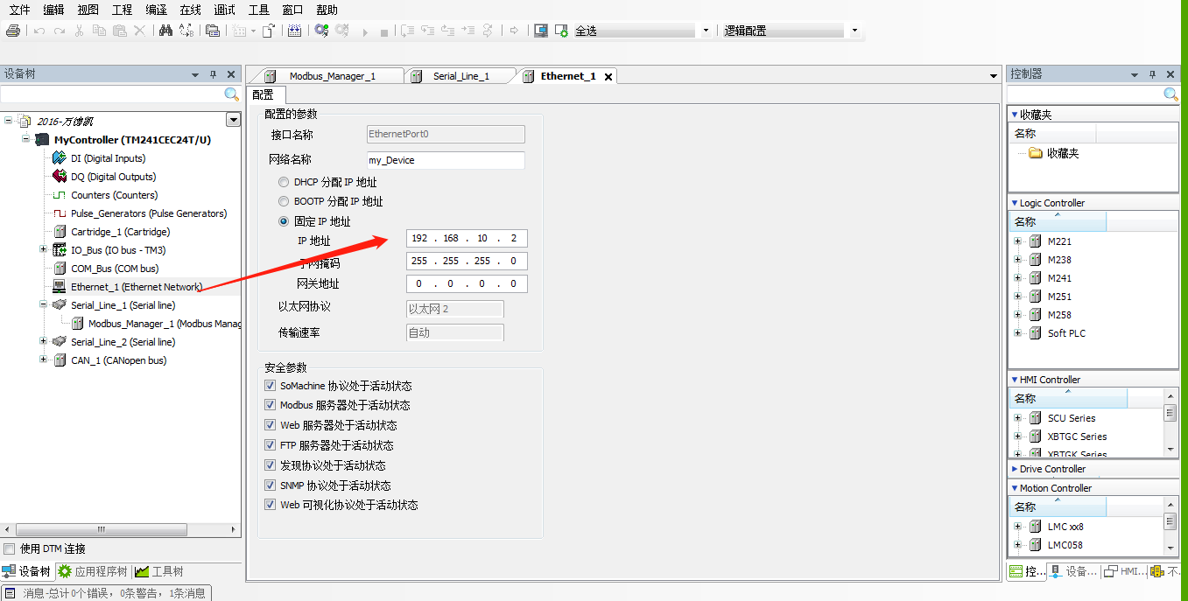Screen dimensions: 1188x601
Task: Click the 消息 status bar message button
Action: (107, 593)
